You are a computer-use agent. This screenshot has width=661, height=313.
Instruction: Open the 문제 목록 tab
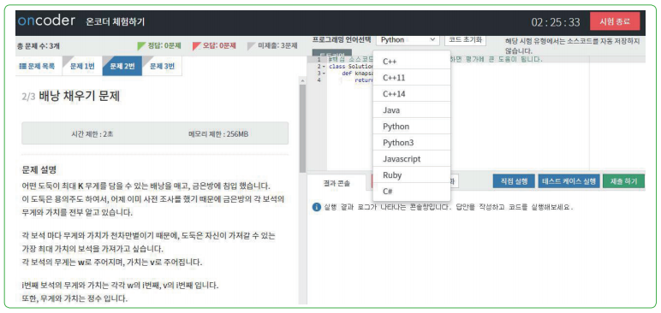pos(38,67)
